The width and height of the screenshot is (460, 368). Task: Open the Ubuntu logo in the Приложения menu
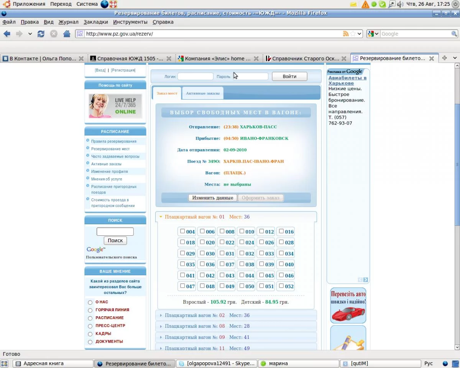tap(6, 4)
